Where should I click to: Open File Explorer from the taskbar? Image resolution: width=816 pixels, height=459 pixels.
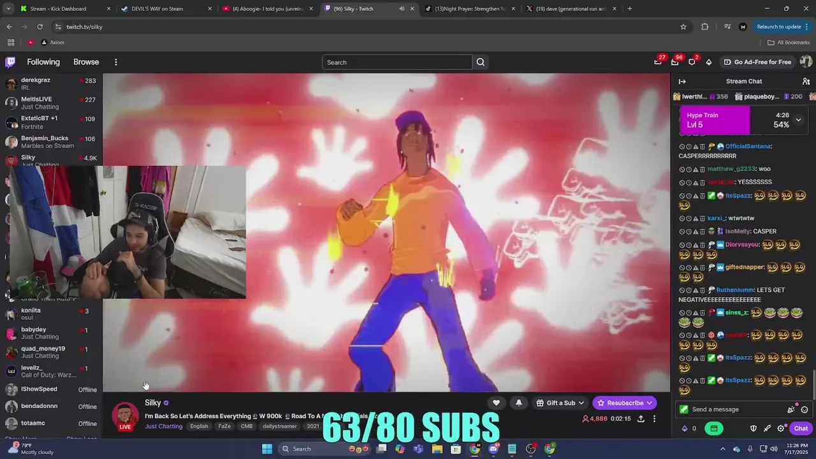point(437,449)
